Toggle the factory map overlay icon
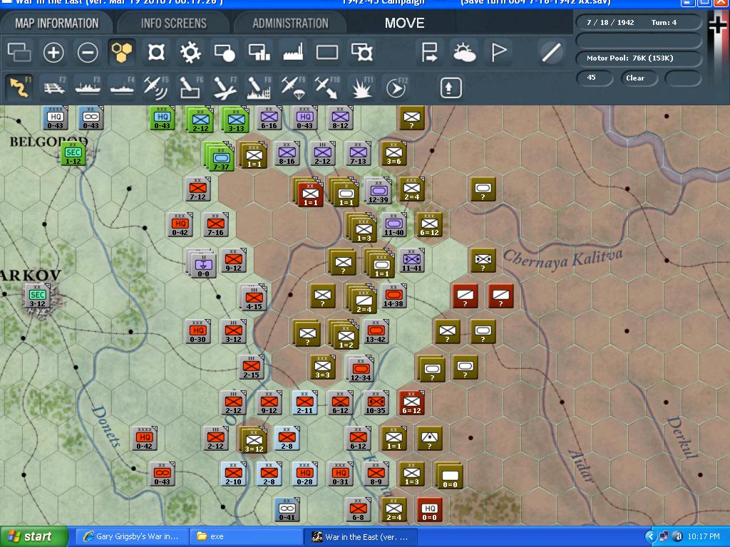This screenshot has height=547, width=730. tap(293, 52)
